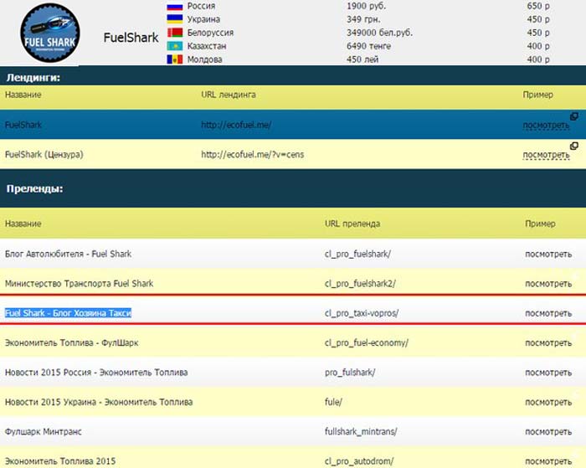Click the FuelShark offer title
This screenshot has width=586, height=468.
point(131,38)
